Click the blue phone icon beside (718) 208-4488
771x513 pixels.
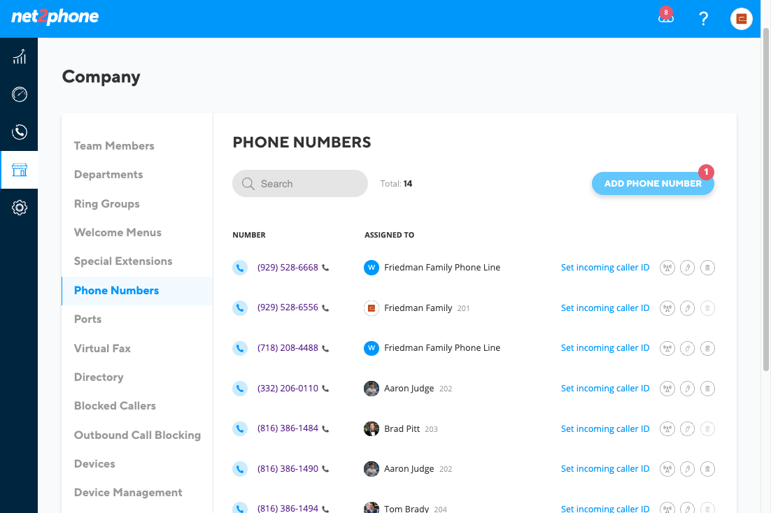240,348
